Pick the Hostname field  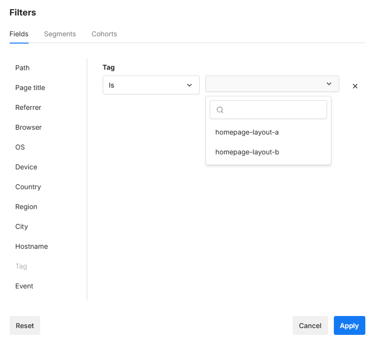tap(31, 246)
